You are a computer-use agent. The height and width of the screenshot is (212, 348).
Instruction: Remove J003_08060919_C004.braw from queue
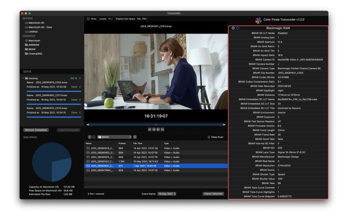80,87
